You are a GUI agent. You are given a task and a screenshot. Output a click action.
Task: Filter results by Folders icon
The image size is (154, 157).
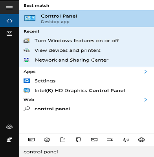(x=79, y=140)
